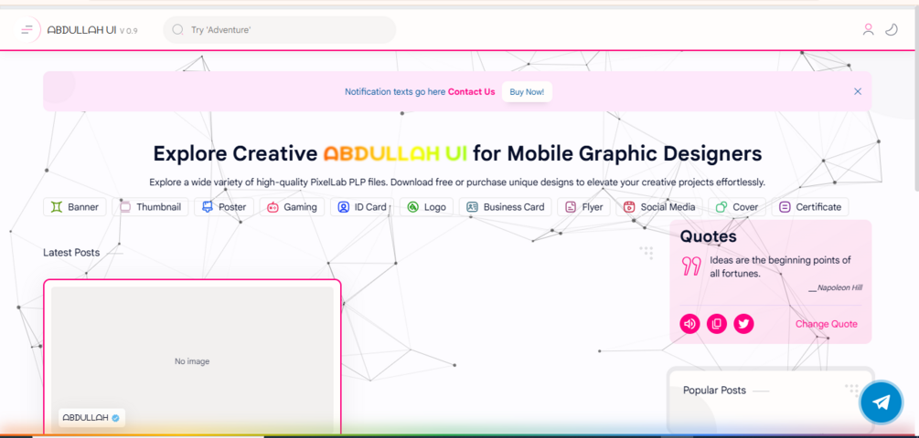Open the No image post thumbnail
The width and height of the screenshot is (919, 438).
click(x=192, y=359)
